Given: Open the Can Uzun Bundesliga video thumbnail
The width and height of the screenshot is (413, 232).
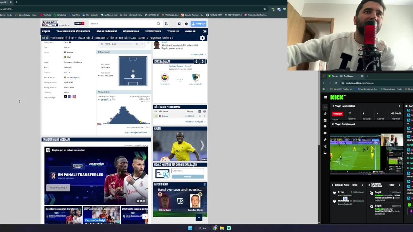Looking at the screenshot, I should tap(101, 215).
